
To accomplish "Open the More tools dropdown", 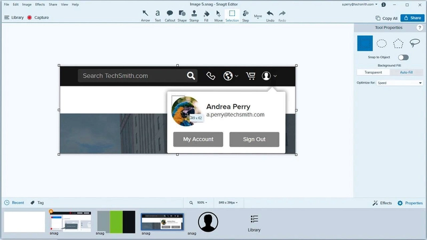I will tap(258, 17).
